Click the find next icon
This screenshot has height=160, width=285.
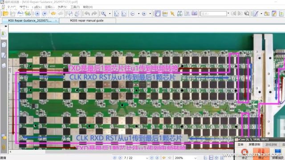240,14
